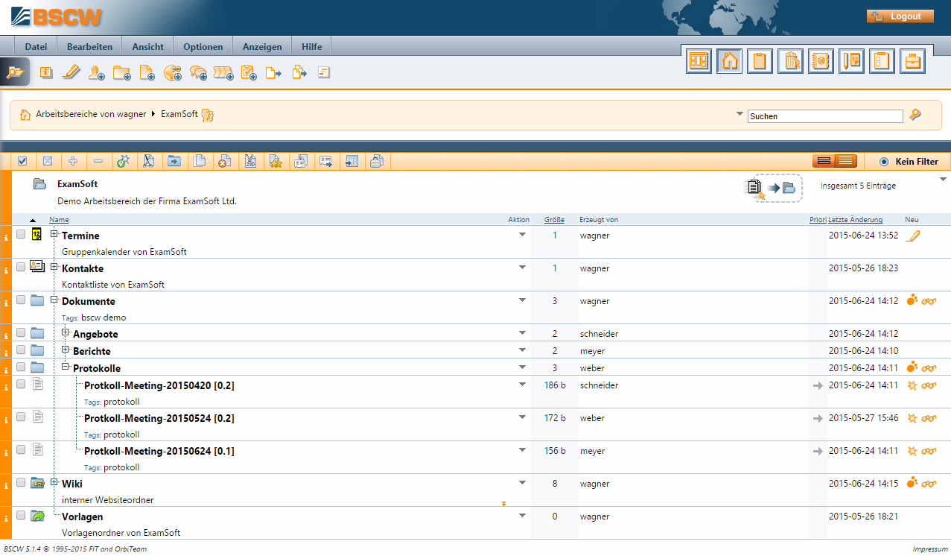Check the box for Wiki row
The height and width of the screenshot is (556, 951).
point(21,483)
